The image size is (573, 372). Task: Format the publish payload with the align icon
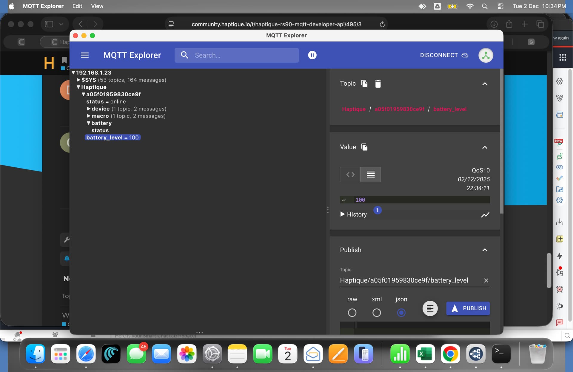[430, 308]
